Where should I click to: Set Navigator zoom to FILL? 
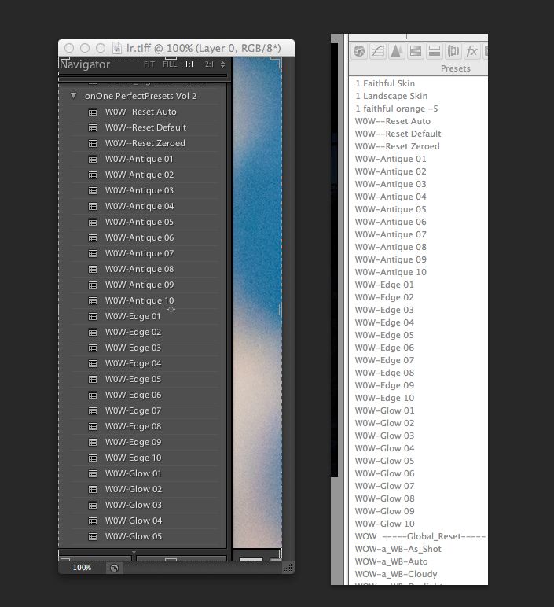coord(169,64)
